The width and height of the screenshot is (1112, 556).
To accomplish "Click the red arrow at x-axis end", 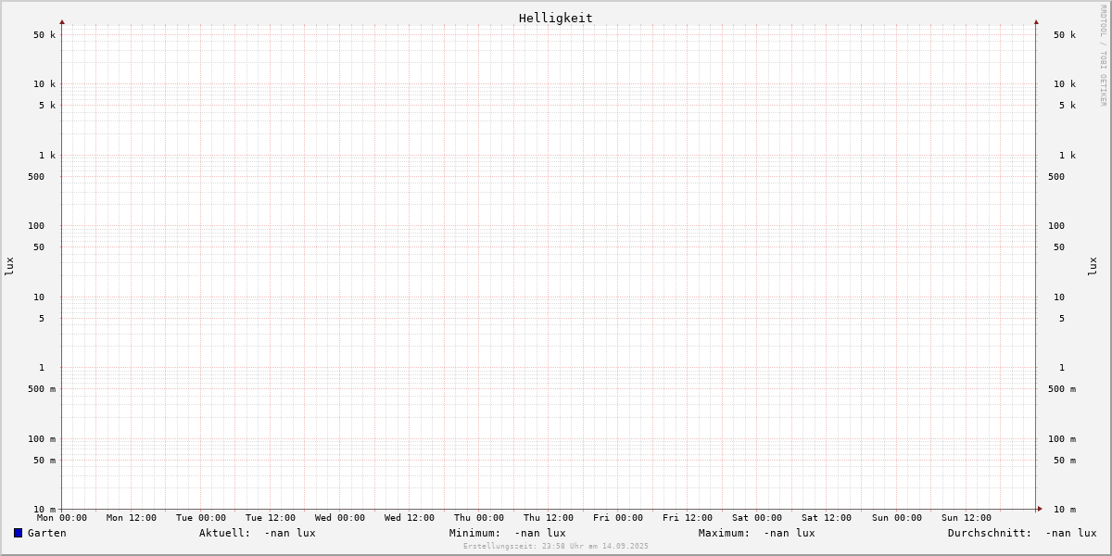I will [1040, 509].
